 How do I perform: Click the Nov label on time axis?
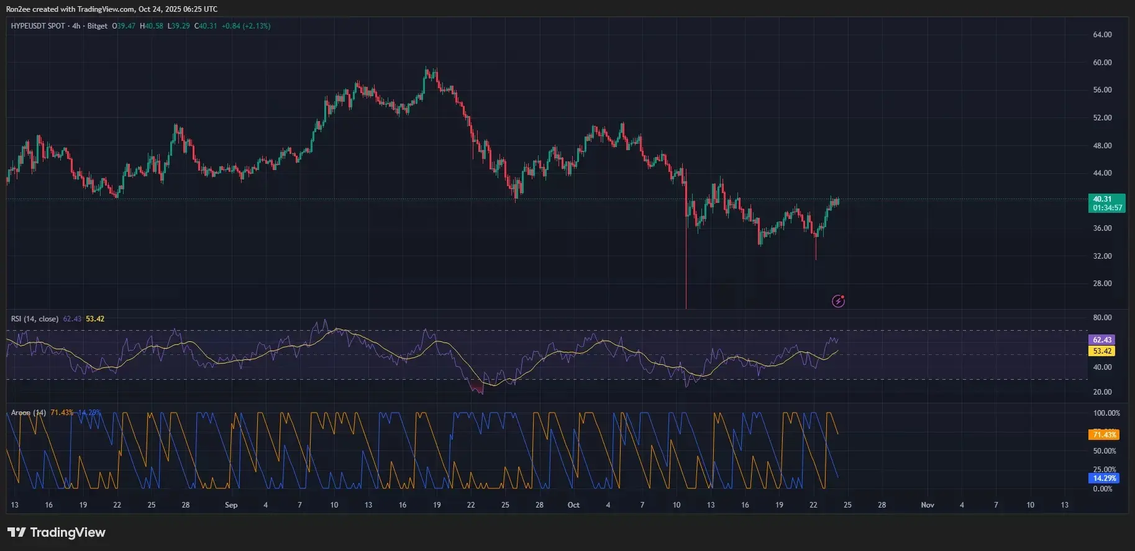click(x=928, y=505)
